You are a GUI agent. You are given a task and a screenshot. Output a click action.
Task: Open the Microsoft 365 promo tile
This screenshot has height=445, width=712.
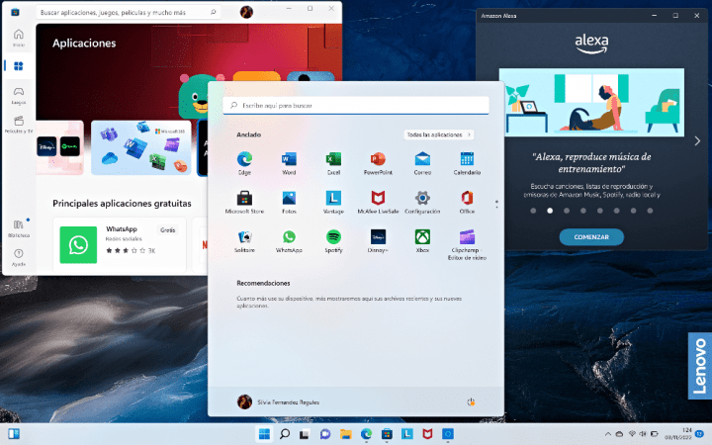coord(141,147)
